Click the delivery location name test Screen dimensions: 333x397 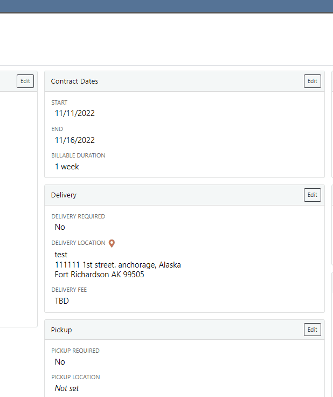tap(61, 255)
